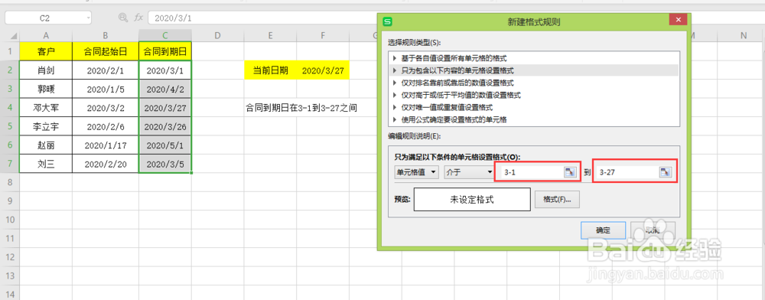Image resolution: width=765 pixels, height=300 pixels.
Task: Click cell containing 李立宇
Action: tap(46, 126)
